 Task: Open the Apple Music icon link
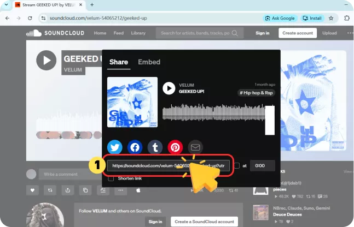tap(138, 190)
